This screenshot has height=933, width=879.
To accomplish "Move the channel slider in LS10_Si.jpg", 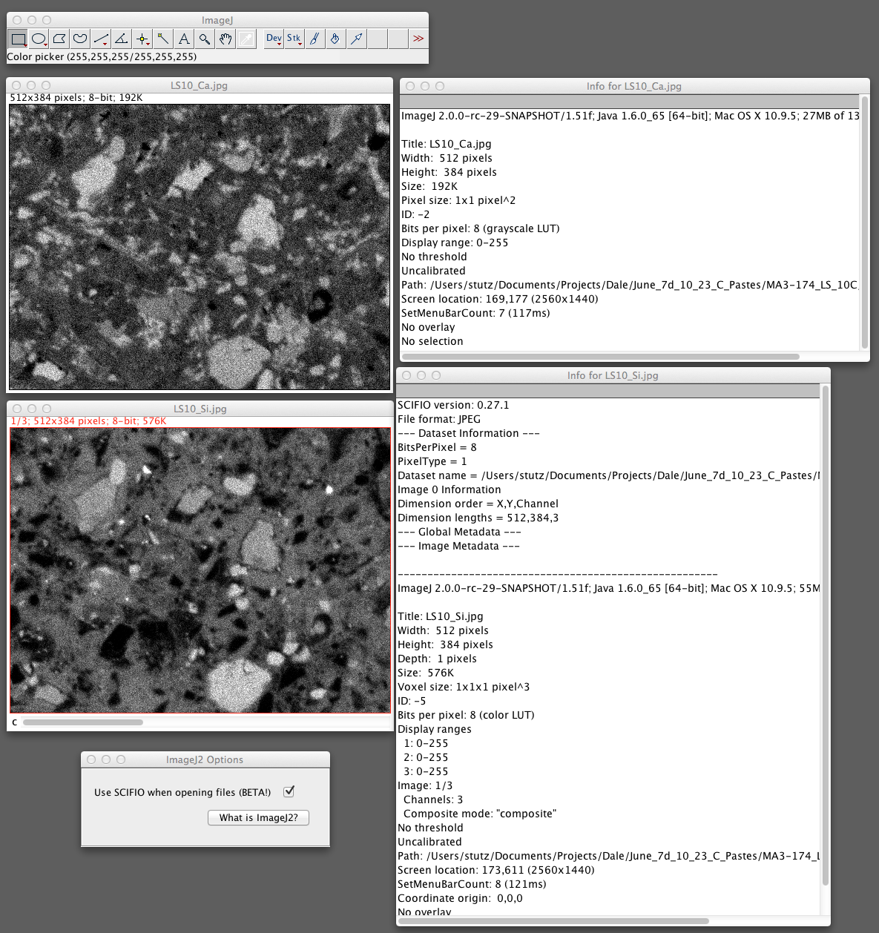I will pyautogui.click(x=82, y=722).
